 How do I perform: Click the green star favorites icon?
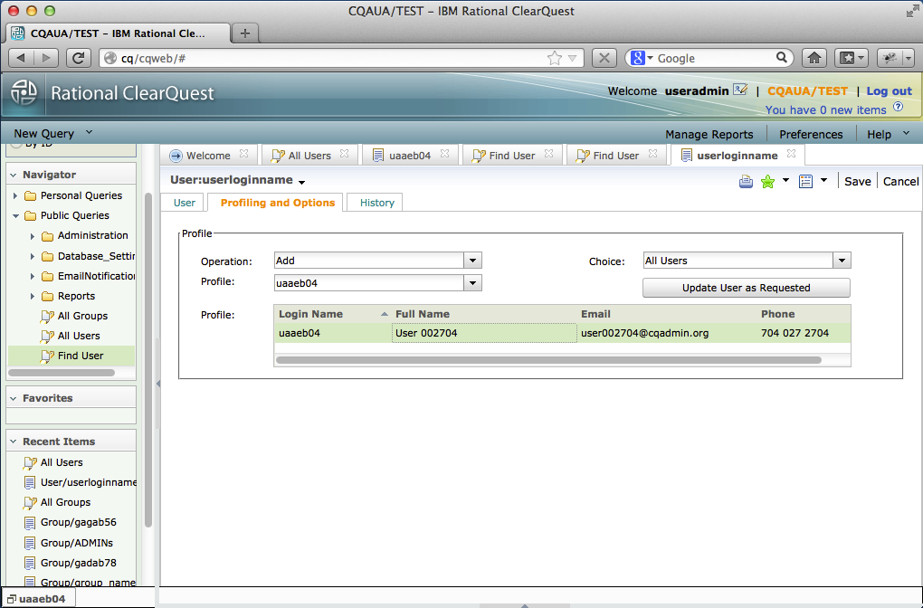click(767, 181)
